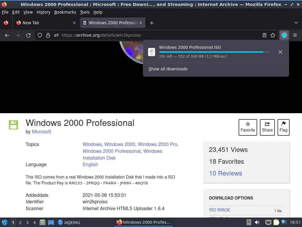Open the View menu

click(28, 12)
